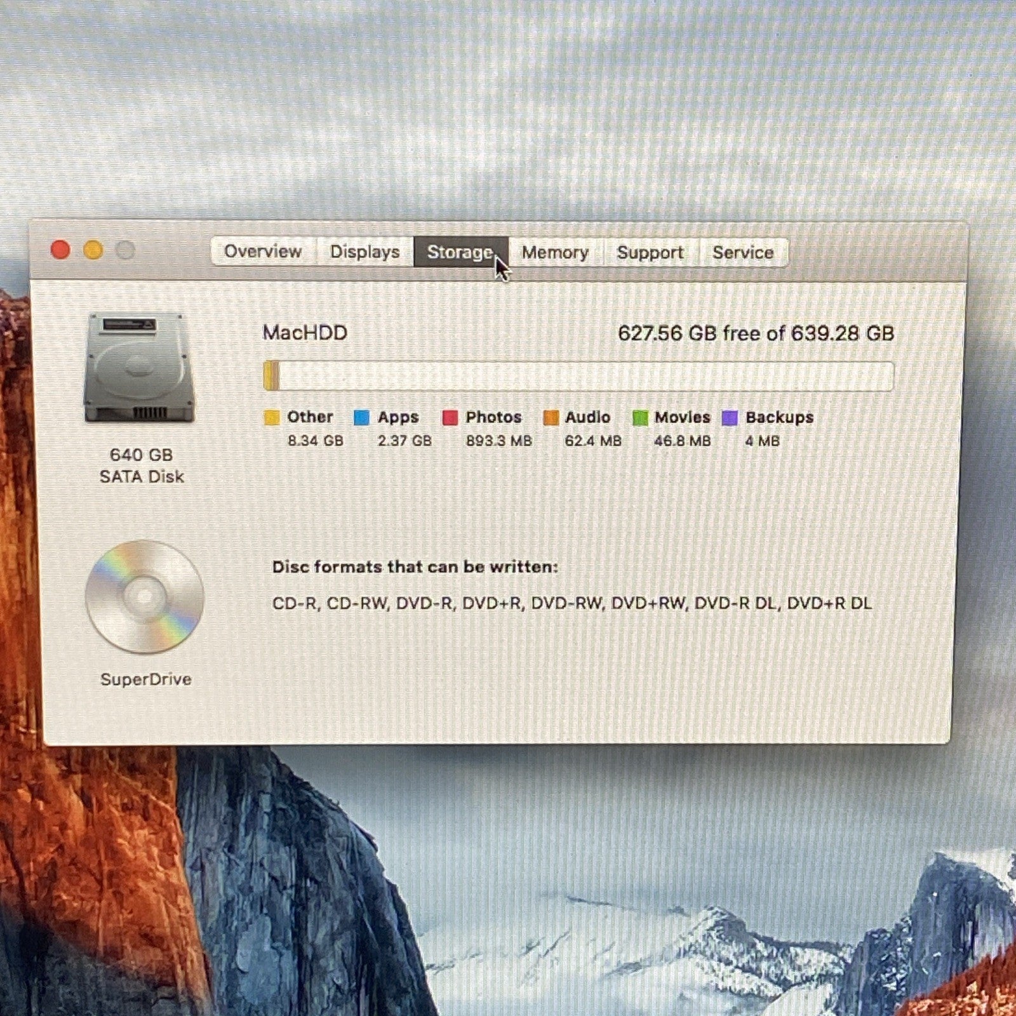Image resolution: width=1016 pixels, height=1016 pixels.
Task: Click the free space text readout
Action: [756, 333]
